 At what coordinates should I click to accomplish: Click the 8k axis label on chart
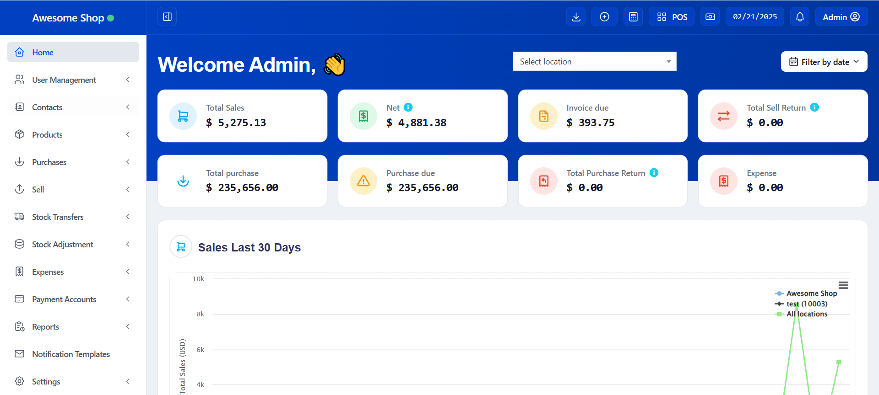[201, 314]
